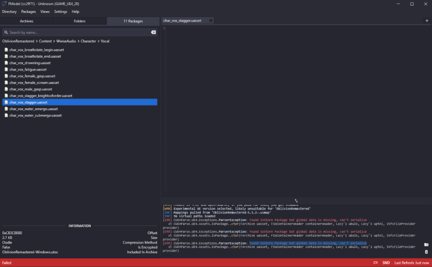Select char_vox_fatigue.uasset
The image size is (432, 267).
click(79, 69)
